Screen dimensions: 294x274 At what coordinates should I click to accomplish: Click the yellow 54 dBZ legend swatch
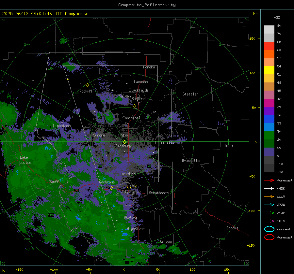269,70
